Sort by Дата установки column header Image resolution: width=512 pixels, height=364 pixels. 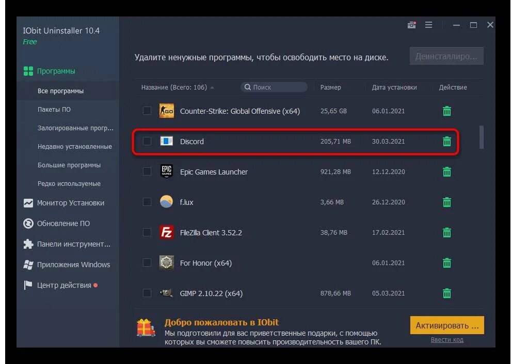[x=394, y=87]
